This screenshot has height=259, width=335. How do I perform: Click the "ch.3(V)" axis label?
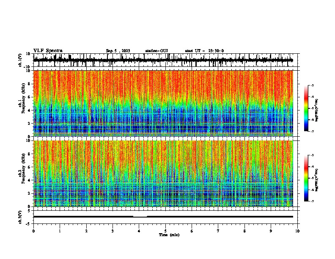point(20,217)
